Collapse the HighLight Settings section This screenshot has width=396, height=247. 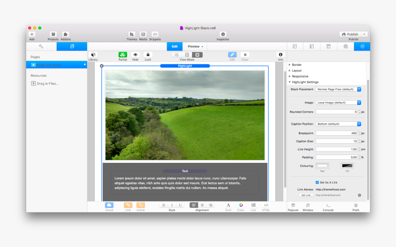click(x=290, y=82)
